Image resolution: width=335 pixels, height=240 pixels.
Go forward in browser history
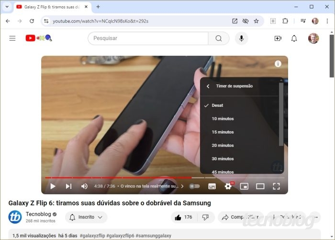click(20, 21)
